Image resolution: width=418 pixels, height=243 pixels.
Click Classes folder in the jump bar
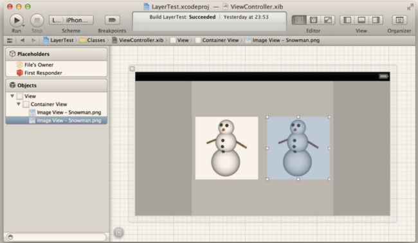pyautogui.click(x=93, y=40)
